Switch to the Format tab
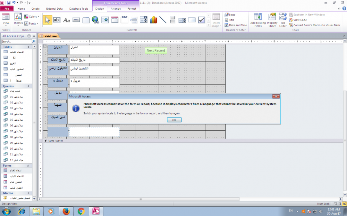 tap(132, 9)
